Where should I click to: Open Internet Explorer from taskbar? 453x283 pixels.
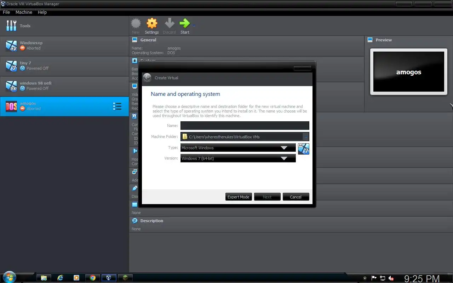click(60, 278)
